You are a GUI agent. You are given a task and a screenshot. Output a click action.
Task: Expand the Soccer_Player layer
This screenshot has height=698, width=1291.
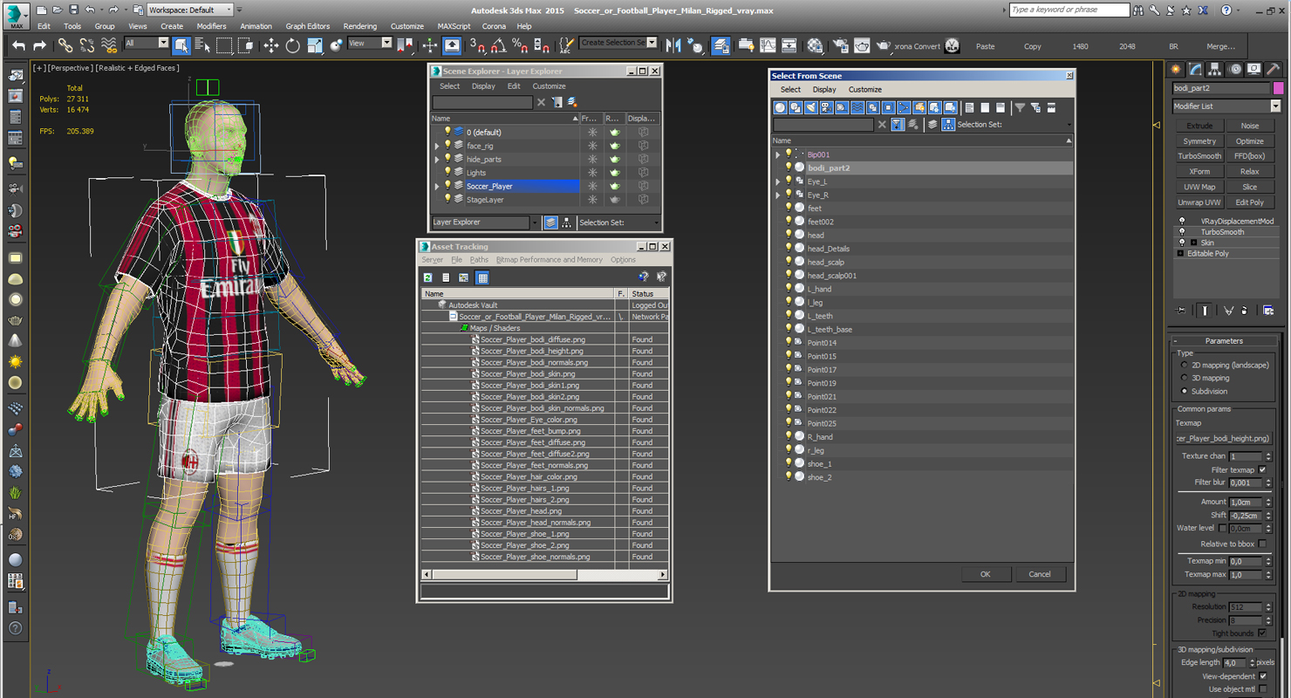(x=437, y=186)
